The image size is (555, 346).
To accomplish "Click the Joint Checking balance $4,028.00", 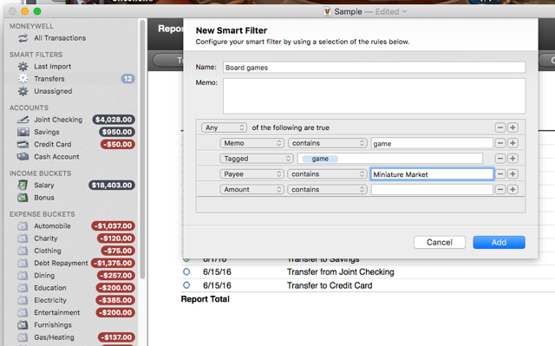I will tap(114, 120).
